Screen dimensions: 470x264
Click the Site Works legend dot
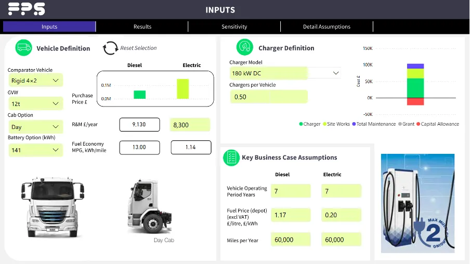point(324,124)
